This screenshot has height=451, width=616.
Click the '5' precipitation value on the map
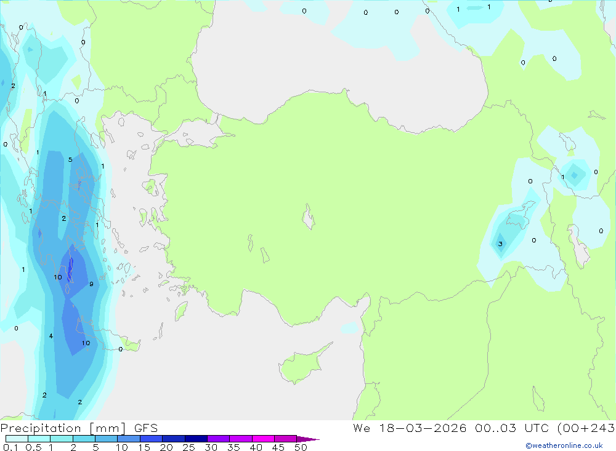pyautogui.click(x=70, y=159)
